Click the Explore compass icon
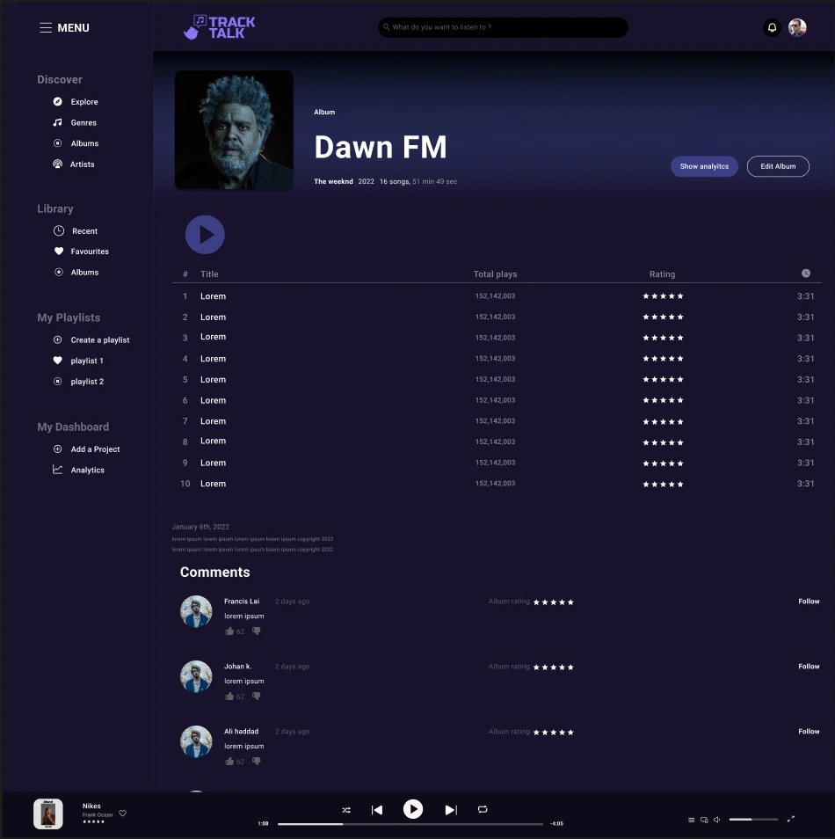Screen dimensions: 835x839 coord(58,102)
